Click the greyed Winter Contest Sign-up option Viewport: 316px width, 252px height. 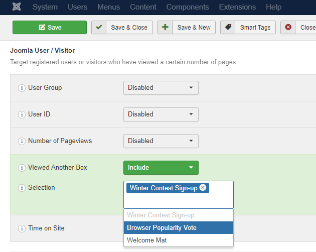[179, 215]
